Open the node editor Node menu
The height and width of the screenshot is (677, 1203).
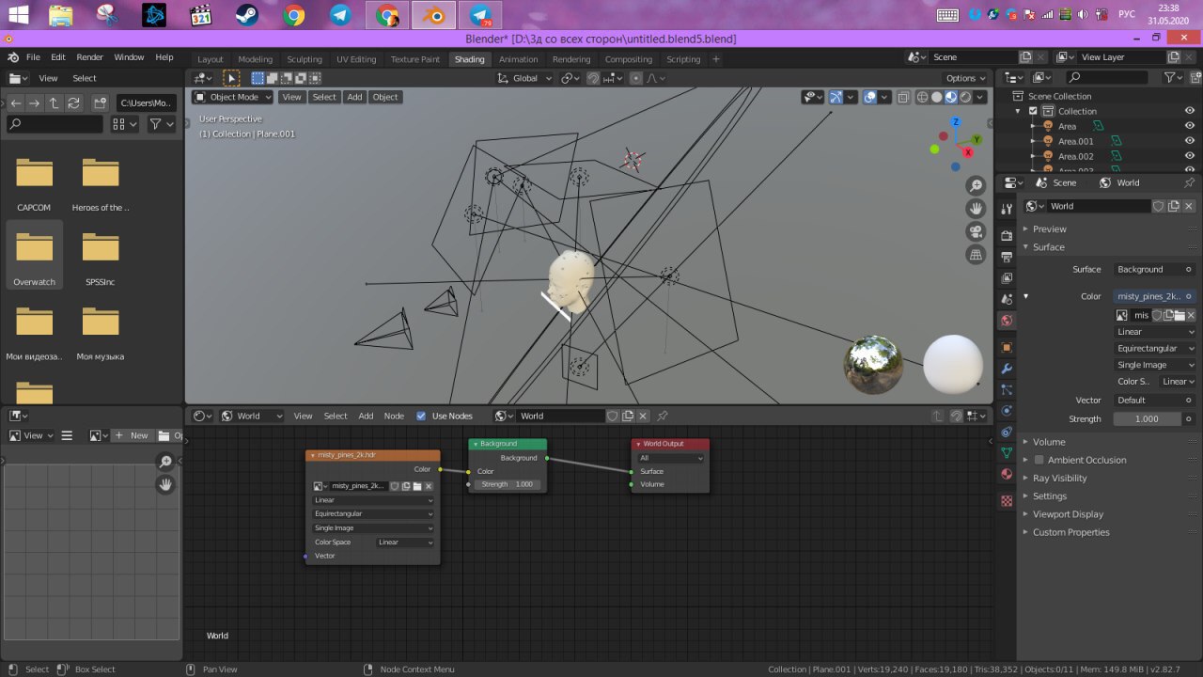pyautogui.click(x=394, y=416)
